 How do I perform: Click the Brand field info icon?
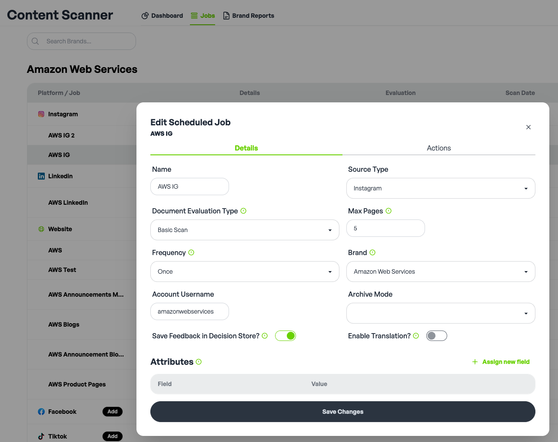tap(372, 252)
